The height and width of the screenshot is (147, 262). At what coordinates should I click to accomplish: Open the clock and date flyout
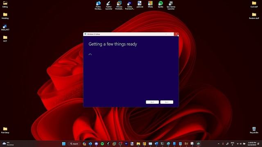(x=252, y=144)
